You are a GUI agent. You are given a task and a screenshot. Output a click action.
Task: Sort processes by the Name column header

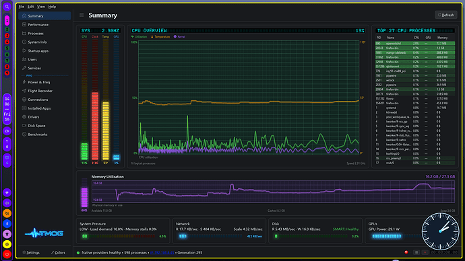click(x=391, y=38)
